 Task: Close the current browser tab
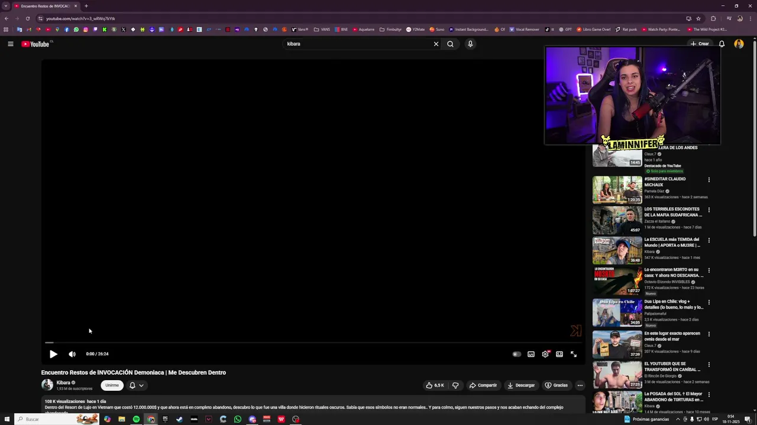pos(76,6)
